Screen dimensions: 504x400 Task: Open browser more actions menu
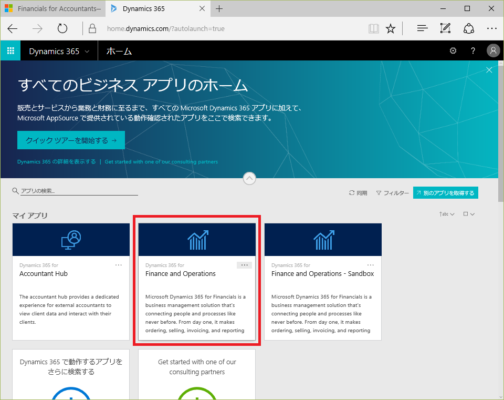(x=492, y=28)
